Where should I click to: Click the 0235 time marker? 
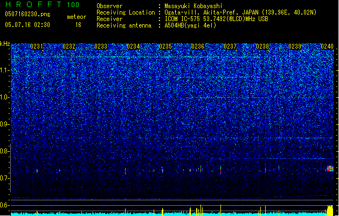[x=165, y=46]
